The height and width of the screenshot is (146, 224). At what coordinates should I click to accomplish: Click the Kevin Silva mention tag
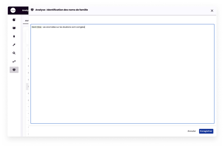coord(36,27)
